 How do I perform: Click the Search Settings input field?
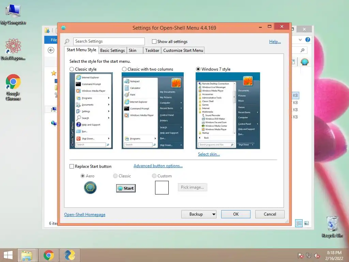pos(109,41)
